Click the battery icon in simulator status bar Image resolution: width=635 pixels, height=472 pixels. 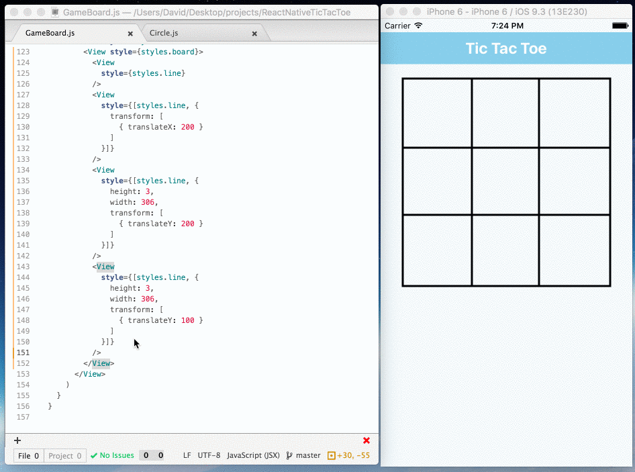pos(620,26)
